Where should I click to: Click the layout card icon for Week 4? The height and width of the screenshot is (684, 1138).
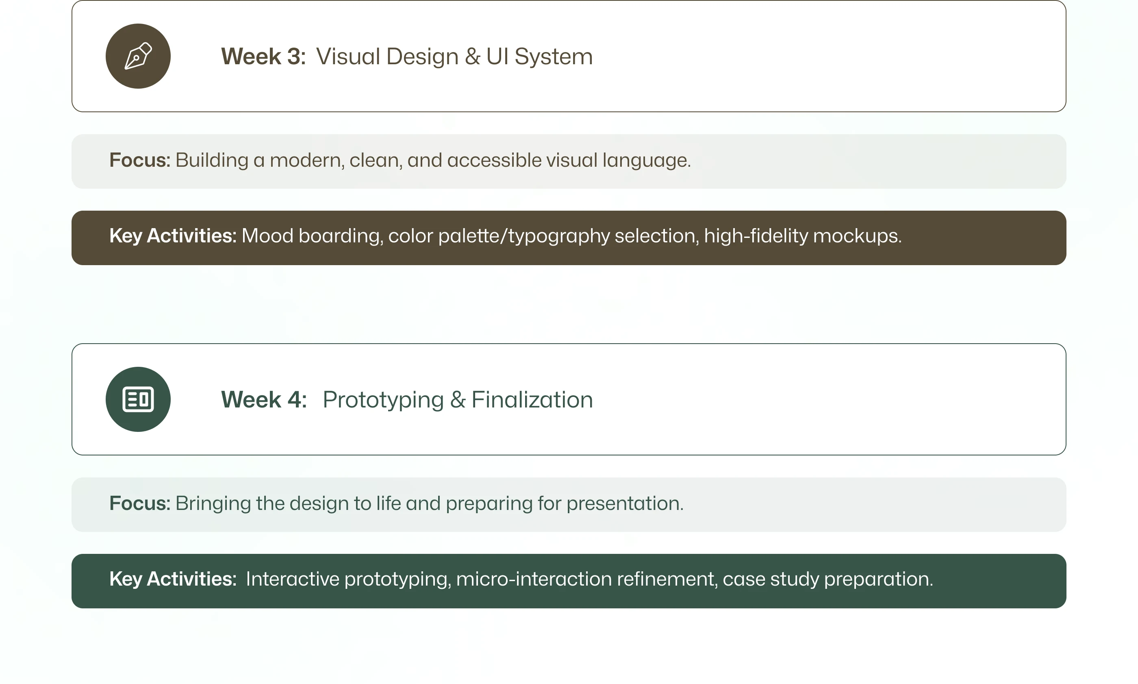[x=138, y=399]
